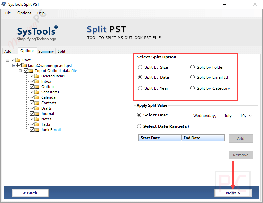Uncheck the Deleted Items checkbox
The width and height of the screenshot is (263, 203).
tap(32, 76)
